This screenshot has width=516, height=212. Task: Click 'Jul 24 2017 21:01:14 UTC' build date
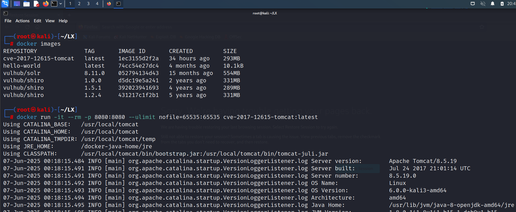point(430,168)
